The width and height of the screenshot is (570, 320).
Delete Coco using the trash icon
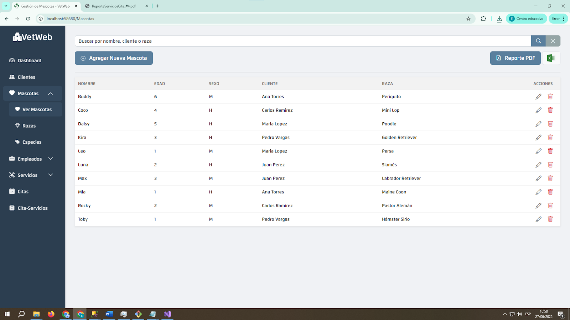click(x=550, y=110)
